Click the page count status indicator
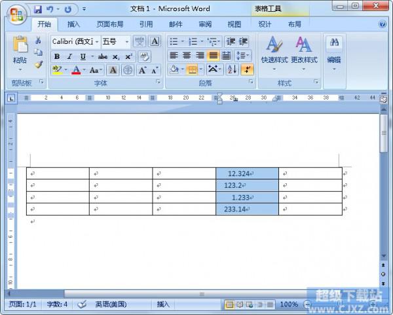The height and width of the screenshot is (315, 393). tap(22, 305)
